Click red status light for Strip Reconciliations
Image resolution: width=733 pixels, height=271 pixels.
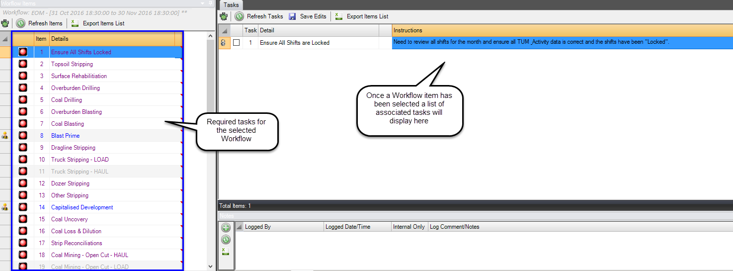[23, 243]
